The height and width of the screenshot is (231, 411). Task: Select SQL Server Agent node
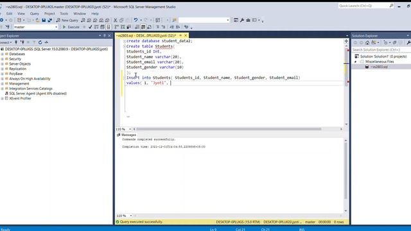(38, 94)
